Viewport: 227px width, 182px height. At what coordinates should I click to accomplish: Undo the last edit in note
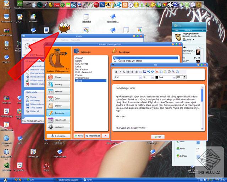149,72
